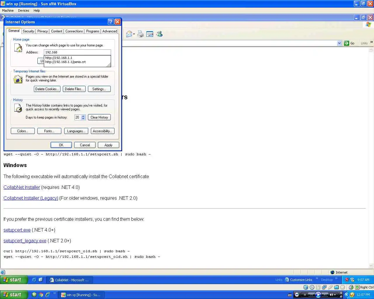Screen dimensions: 374x299
Task: Click VirtualBox shared folders status icon
Action: coord(337,287)
